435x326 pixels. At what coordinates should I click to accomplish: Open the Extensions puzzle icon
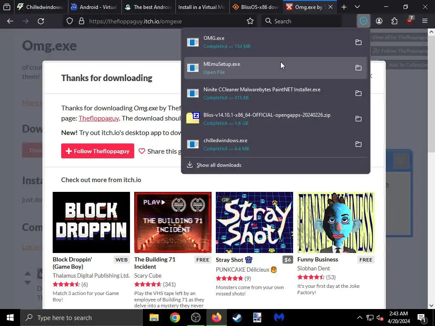pos(394,21)
